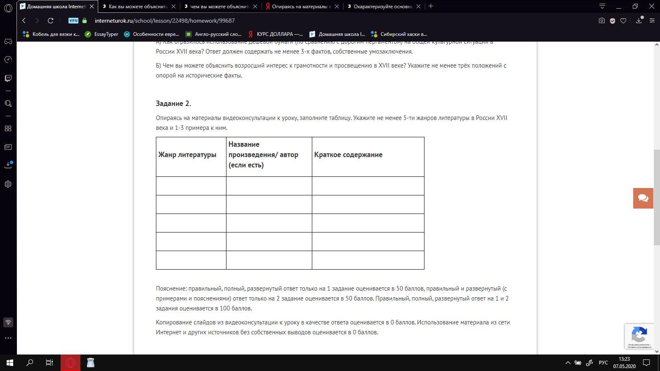Open the orange chat support button
The height and width of the screenshot is (371, 660).
click(x=643, y=198)
